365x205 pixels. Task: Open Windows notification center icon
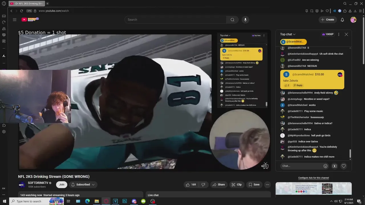click(359, 201)
